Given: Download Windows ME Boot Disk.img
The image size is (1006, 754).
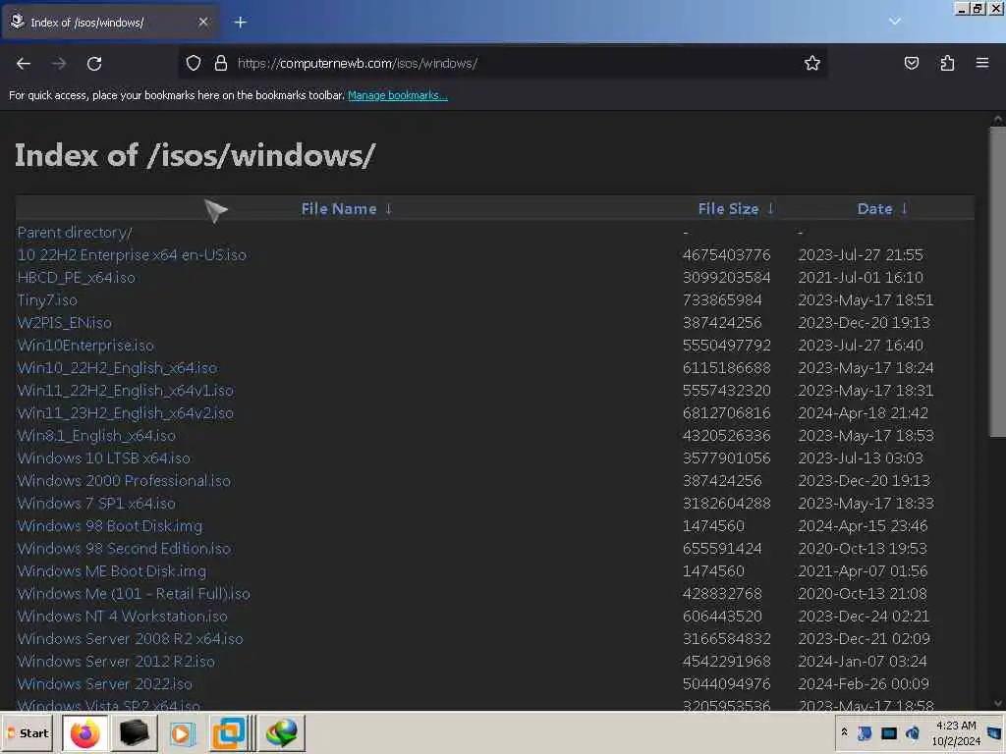Looking at the screenshot, I should [112, 571].
